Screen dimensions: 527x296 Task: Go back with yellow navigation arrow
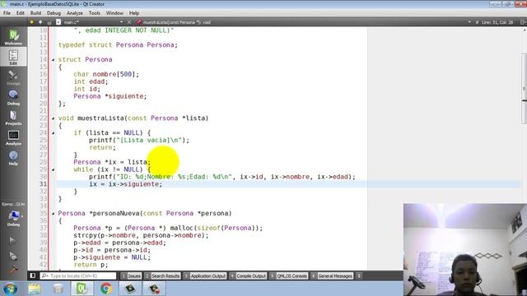click(32, 22)
